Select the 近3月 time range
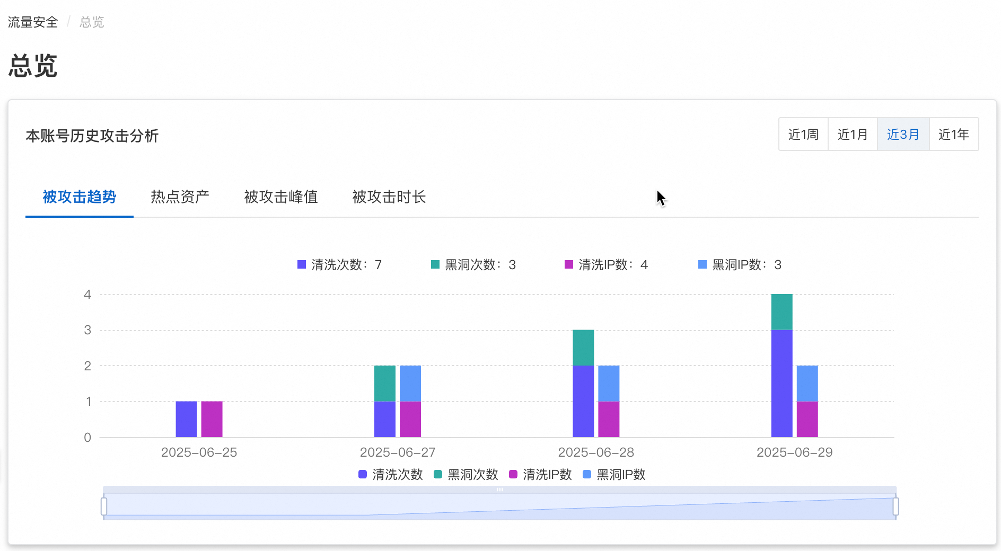The width and height of the screenshot is (1001, 551). click(903, 135)
